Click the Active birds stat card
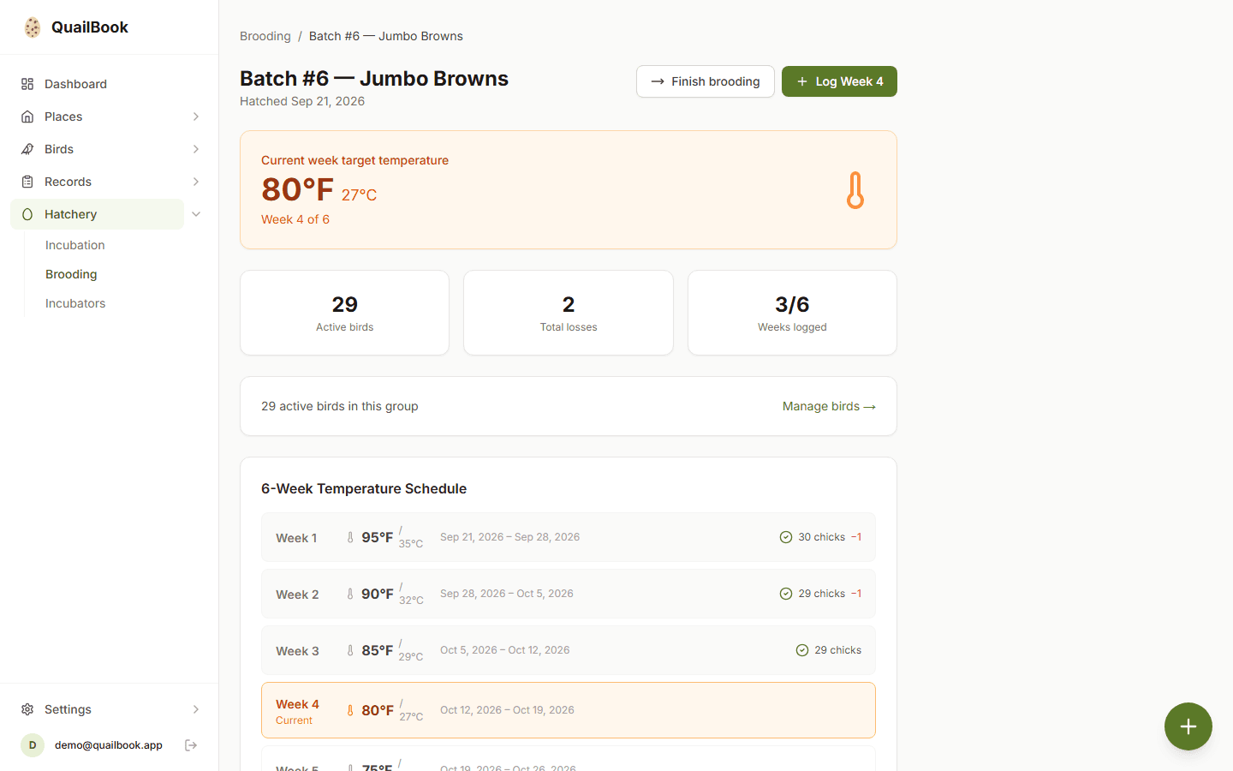Viewport: 1233px width, 771px height. click(345, 313)
